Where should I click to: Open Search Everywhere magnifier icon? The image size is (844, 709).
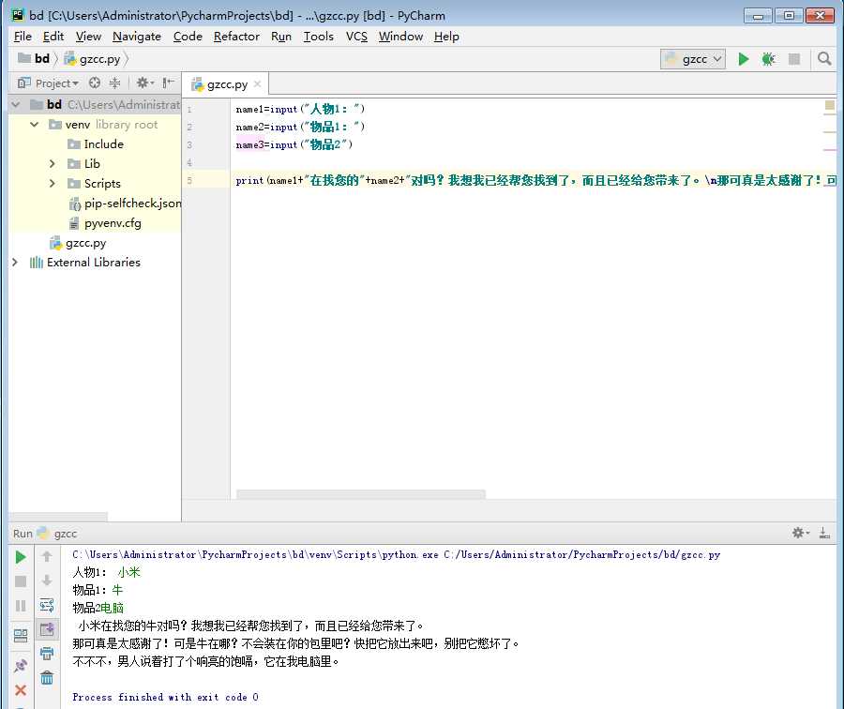[824, 59]
